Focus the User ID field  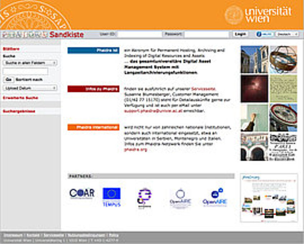tap(140, 34)
